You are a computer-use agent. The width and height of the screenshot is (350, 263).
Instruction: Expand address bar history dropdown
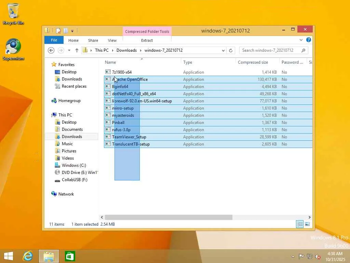click(x=223, y=51)
